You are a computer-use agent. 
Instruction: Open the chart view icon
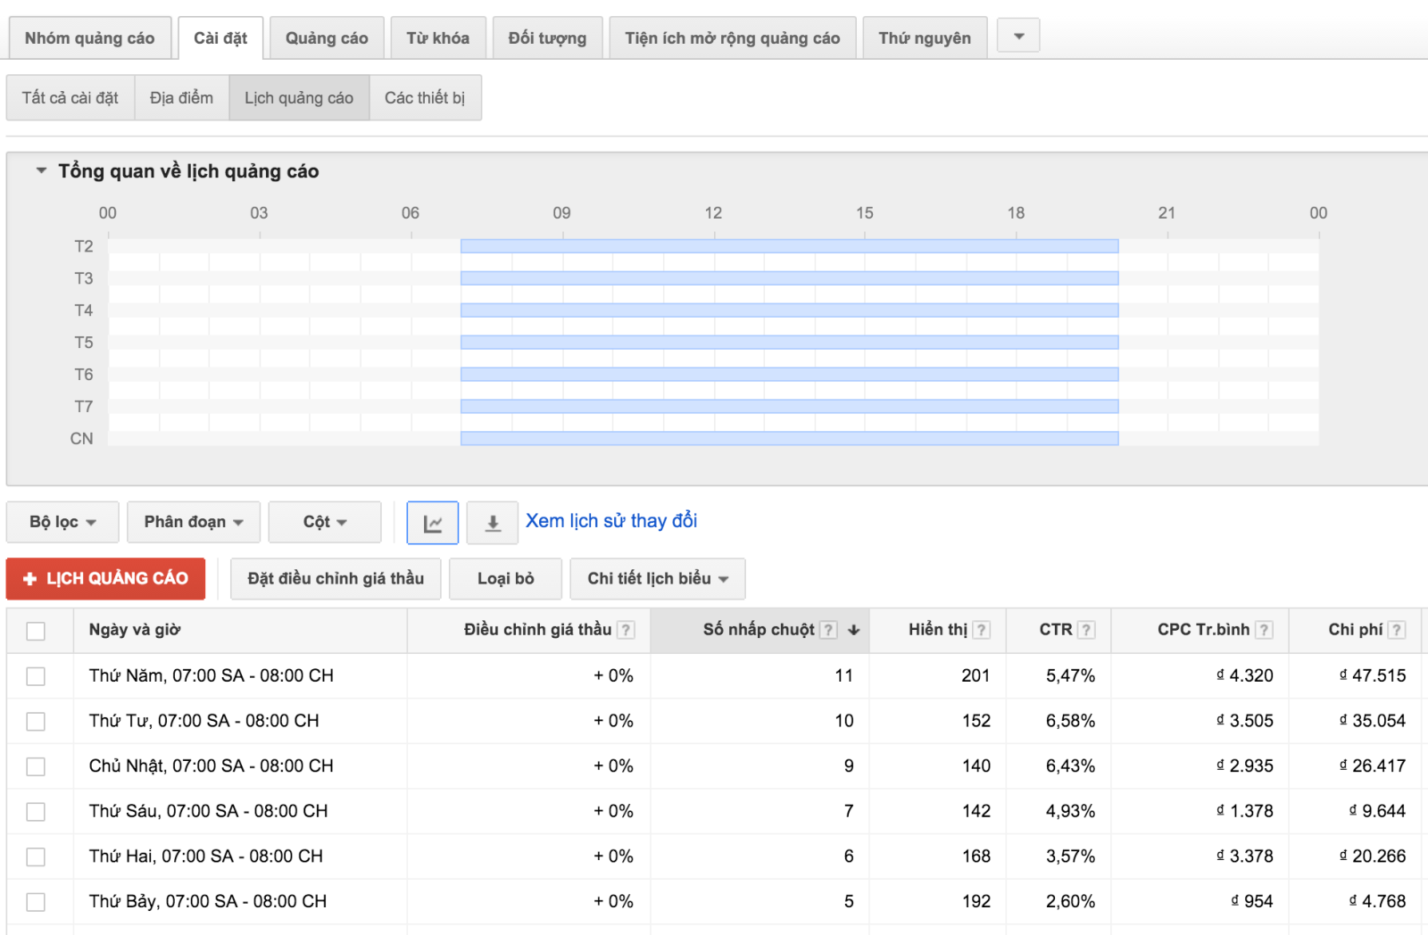(432, 522)
